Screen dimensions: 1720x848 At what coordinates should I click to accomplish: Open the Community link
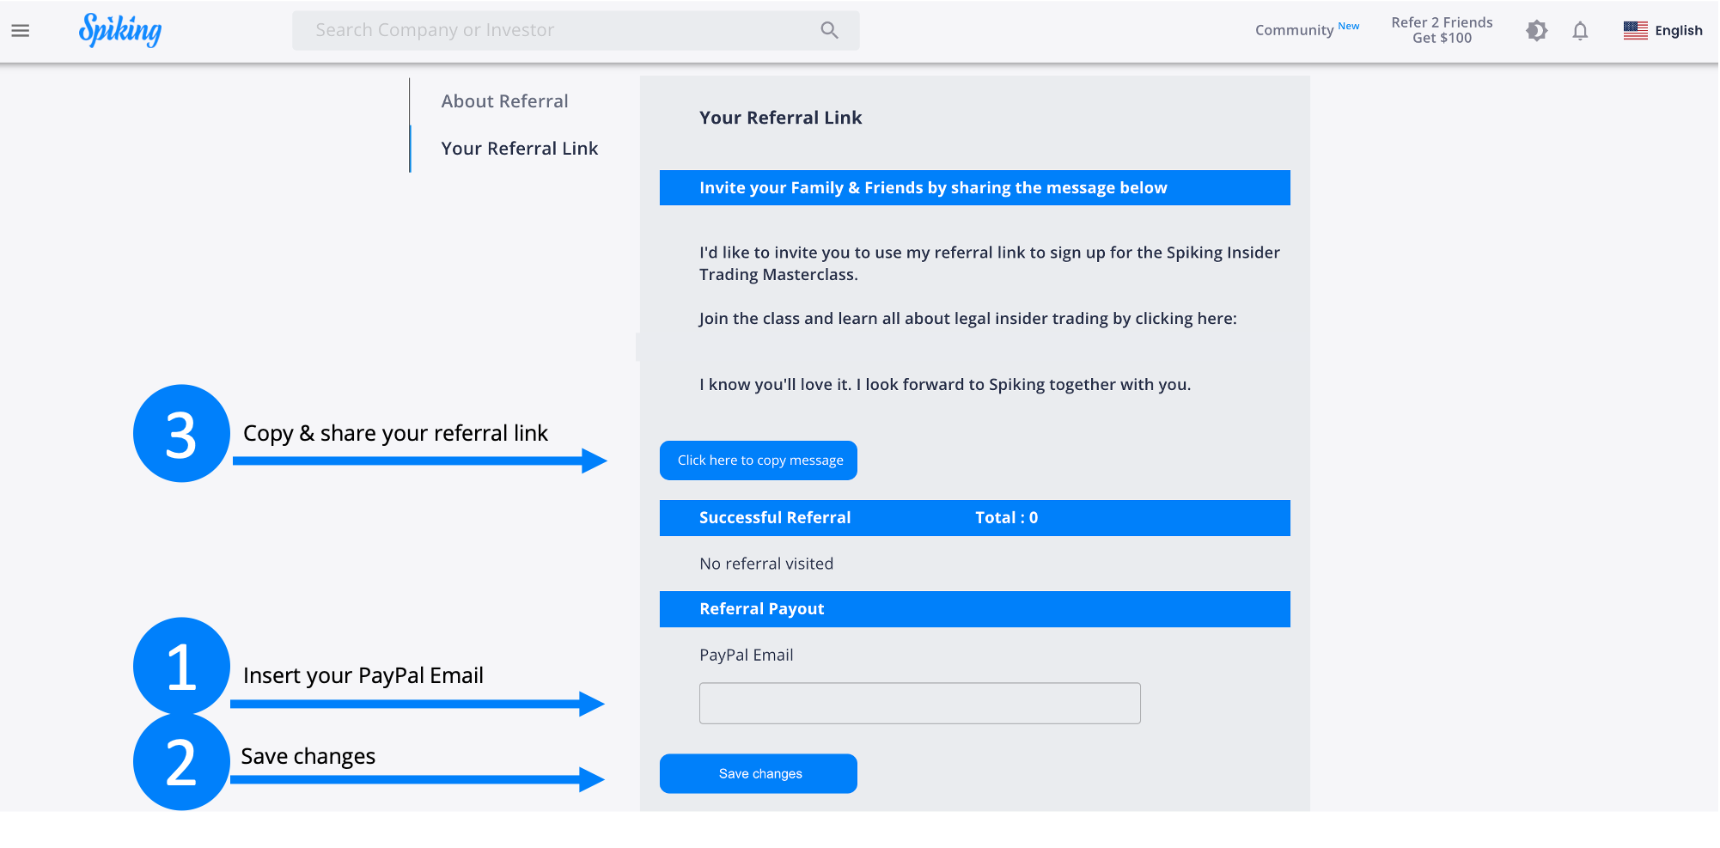(x=1294, y=30)
